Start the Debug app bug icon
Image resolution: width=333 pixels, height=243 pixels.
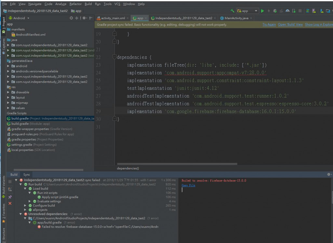coord(275,11)
